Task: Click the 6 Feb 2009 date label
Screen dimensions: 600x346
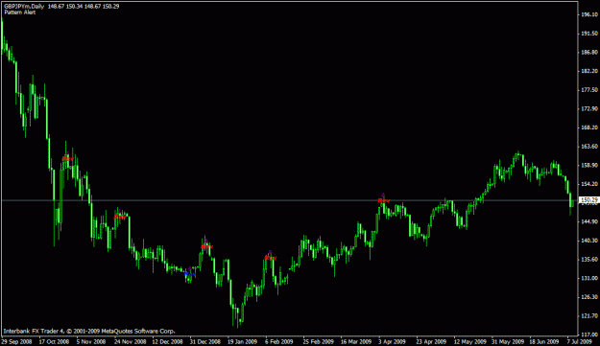Action: click(279, 341)
